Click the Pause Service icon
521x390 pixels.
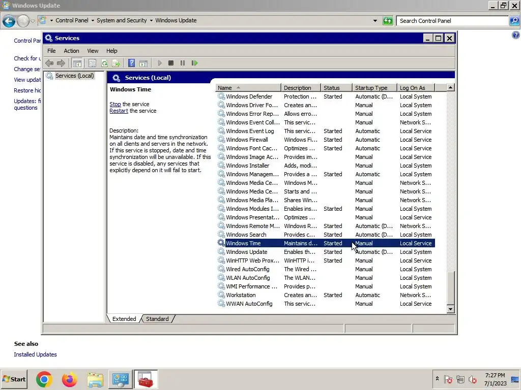point(183,63)
